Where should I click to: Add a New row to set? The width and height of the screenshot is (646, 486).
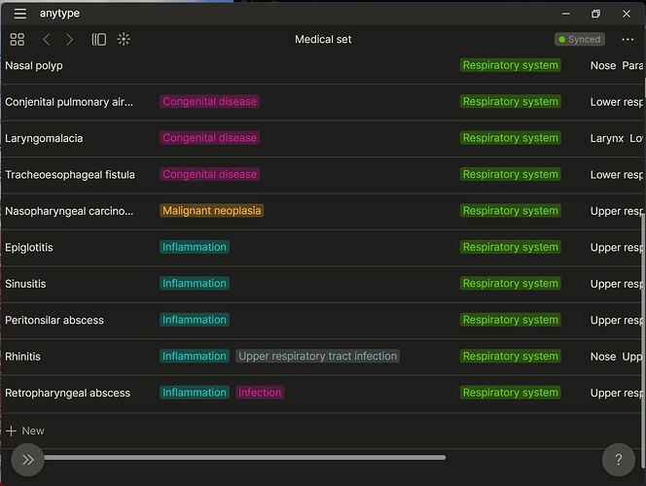(25, 431)
